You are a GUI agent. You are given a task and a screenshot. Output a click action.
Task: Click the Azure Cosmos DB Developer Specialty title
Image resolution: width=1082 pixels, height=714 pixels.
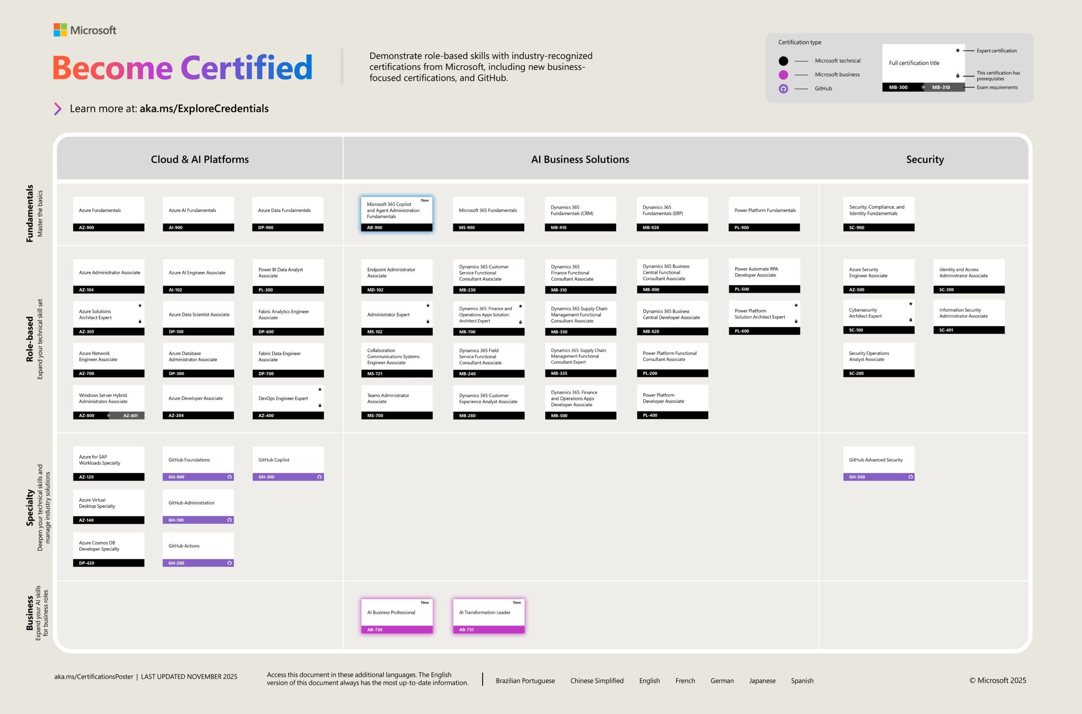[x=99, y=545]
